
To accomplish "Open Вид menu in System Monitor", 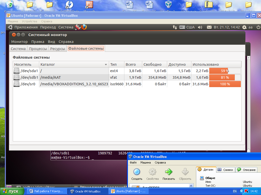I will 51,42.
